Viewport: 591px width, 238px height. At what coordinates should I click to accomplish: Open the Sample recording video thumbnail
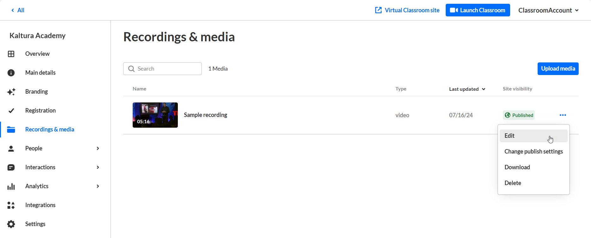[x=155, y=115]
